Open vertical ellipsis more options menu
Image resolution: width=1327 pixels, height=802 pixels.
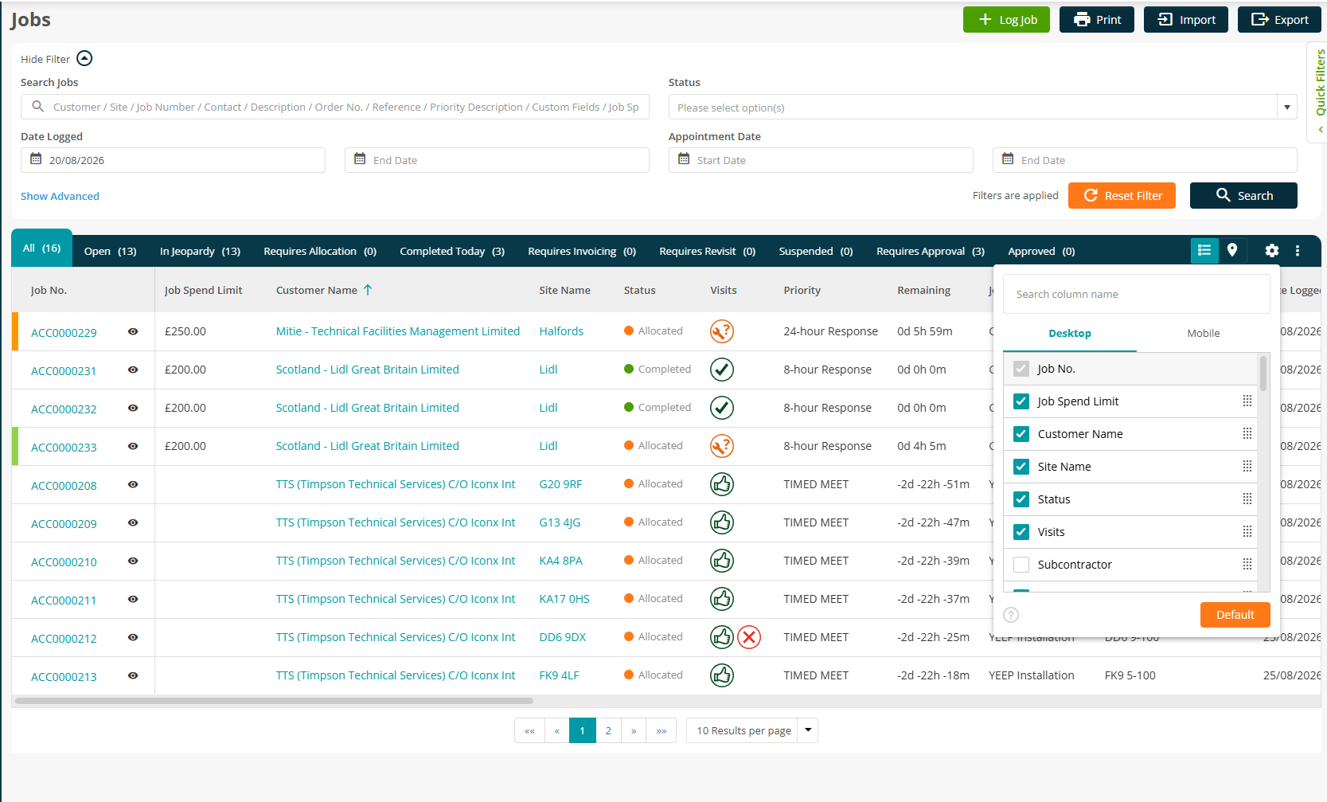click(x=1298, y=251)
